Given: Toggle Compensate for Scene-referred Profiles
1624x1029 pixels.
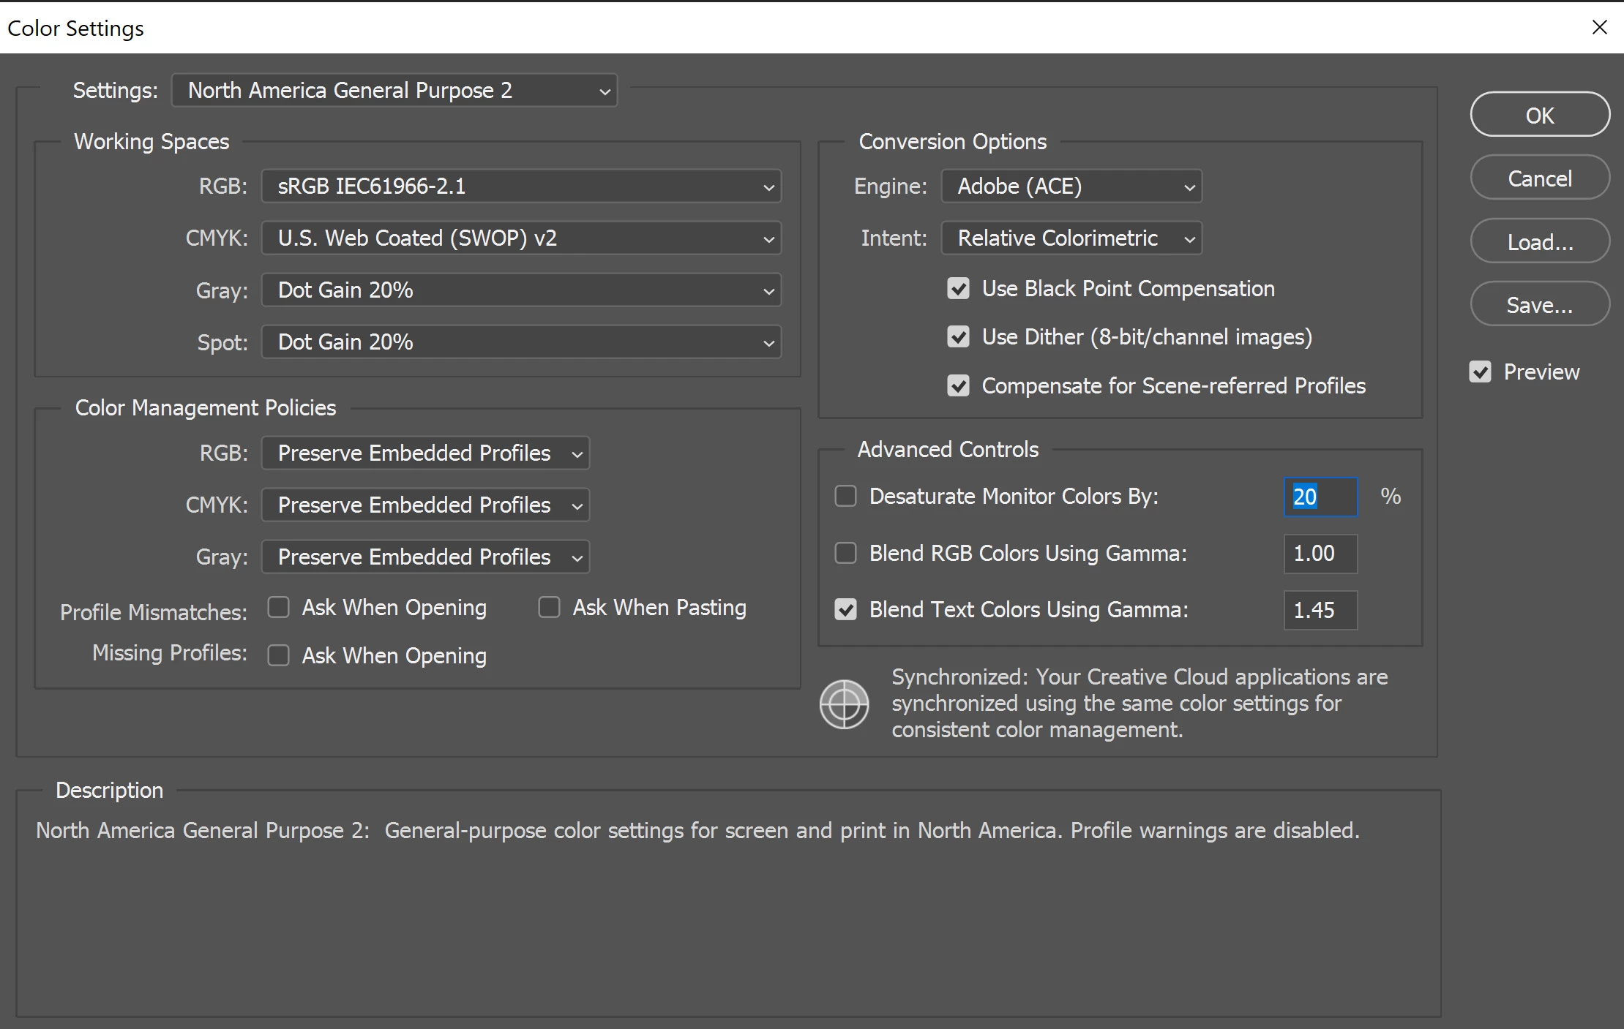Looking at the screenshot, I should [x=958, y=385].
